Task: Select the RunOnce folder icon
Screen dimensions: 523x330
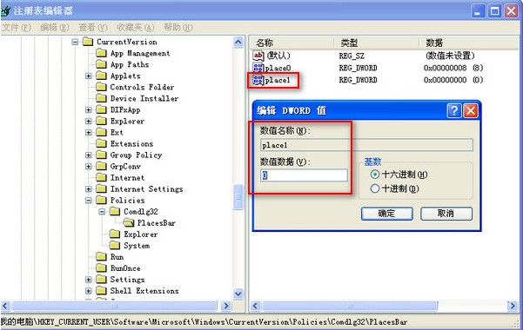Action: (101, 268)
